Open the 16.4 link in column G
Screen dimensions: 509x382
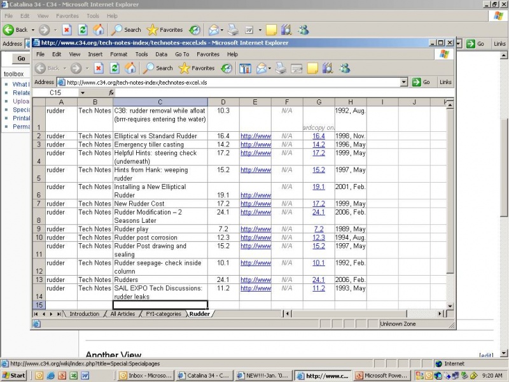click(x=319, y=136)
